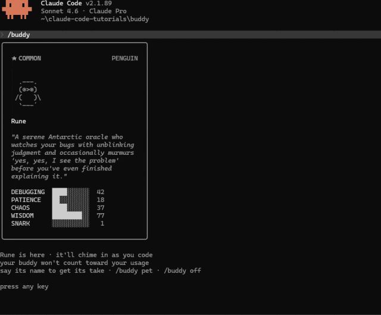
Task: Click the 'CHAOS' stat label
Action: 20,208
